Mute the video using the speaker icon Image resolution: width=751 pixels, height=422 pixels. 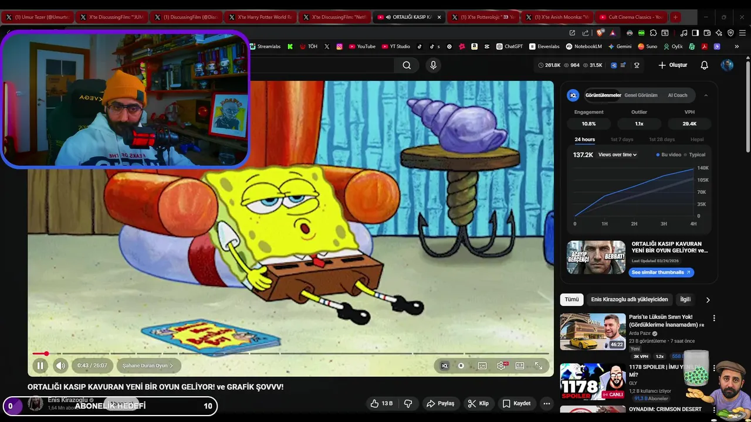point(60,366)
